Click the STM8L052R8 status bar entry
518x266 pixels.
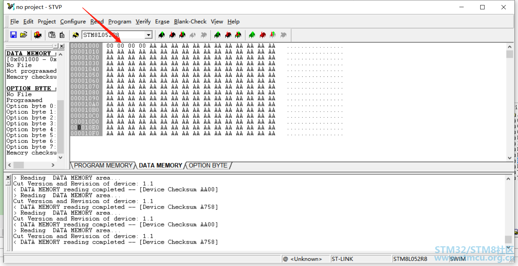(420, 259)
